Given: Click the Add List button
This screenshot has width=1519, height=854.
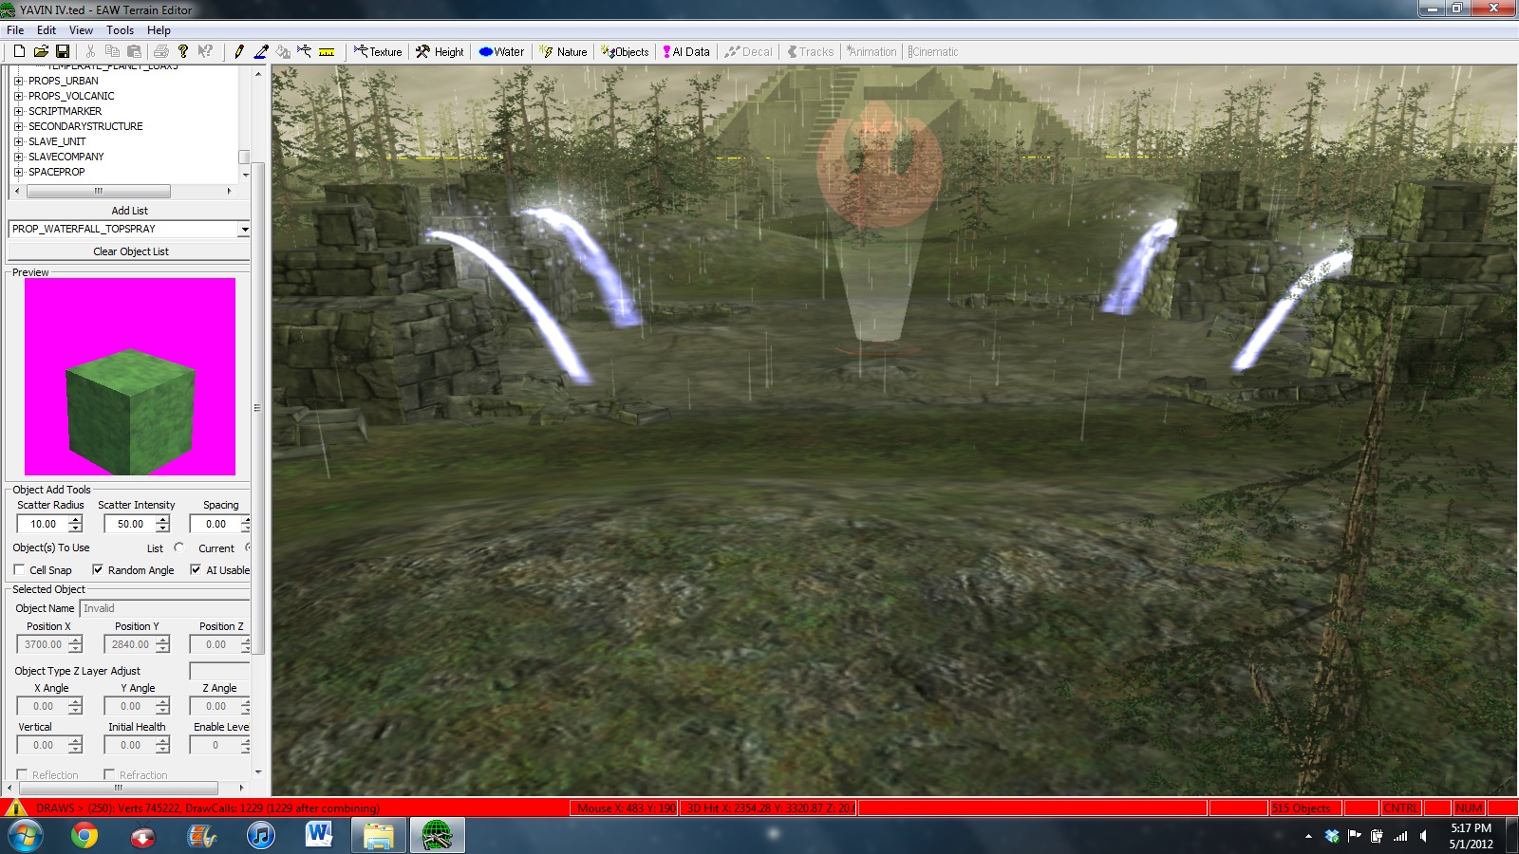Looking at the screenshot, I should 129,211.
